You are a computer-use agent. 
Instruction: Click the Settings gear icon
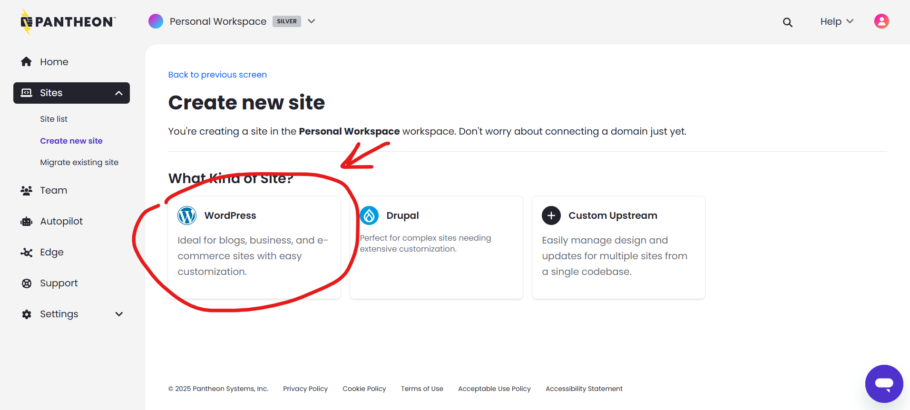(x=27, y=314)
